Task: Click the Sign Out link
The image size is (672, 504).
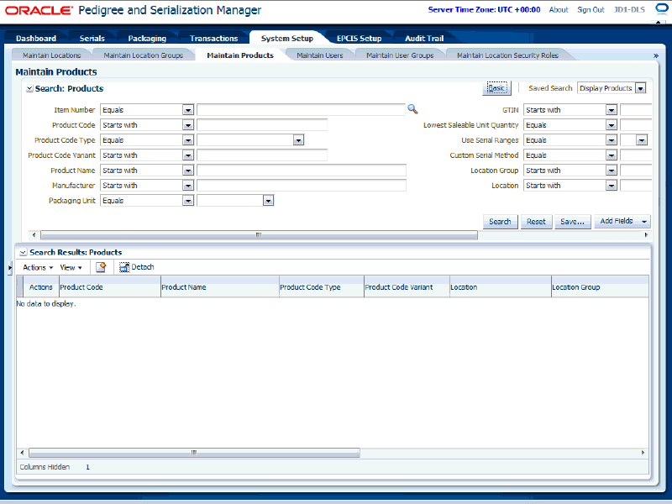Action: (591, 9)
